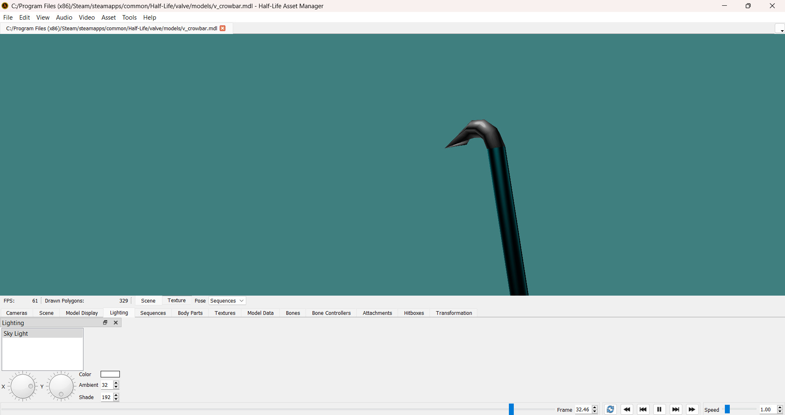The width and height of the screenshot is (785, 415).
Task: Expand the asset tab list arrow
Action: click(780, 29)
